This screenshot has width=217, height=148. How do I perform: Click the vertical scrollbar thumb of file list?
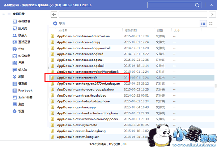pyautogui.click(x=216, y=86)
